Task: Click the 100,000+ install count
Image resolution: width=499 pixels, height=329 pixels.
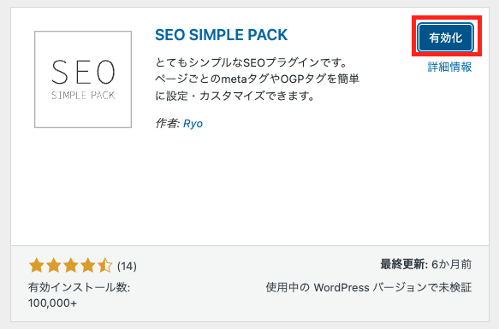Action: click(52, 303)
